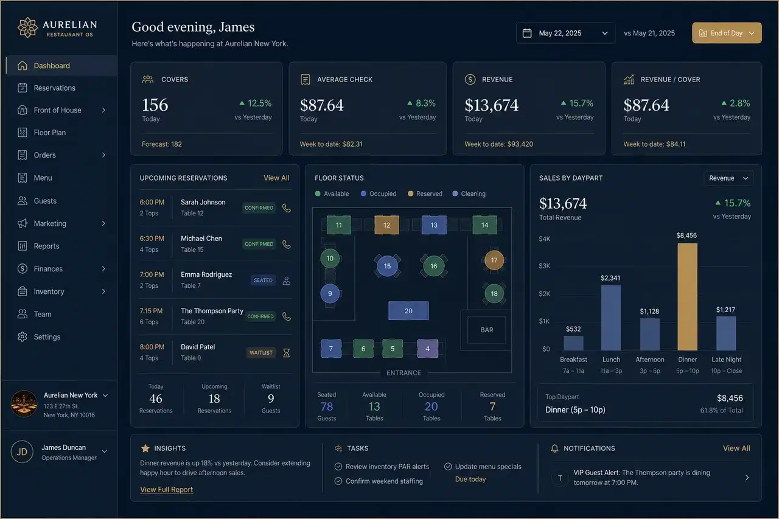The width and height of the screenshot is (779, 519).
Task: Click the calendar icon in the date picker
Action: (x=528, y=33)
